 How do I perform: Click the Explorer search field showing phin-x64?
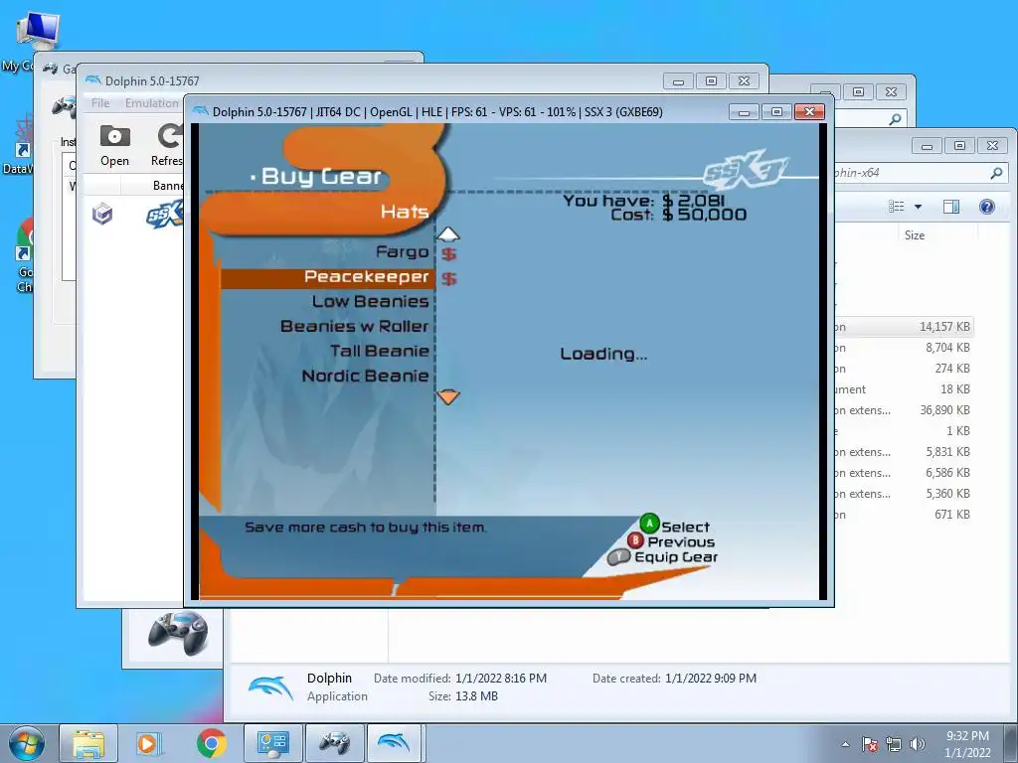pyautogui.click(x=909, y=173)
